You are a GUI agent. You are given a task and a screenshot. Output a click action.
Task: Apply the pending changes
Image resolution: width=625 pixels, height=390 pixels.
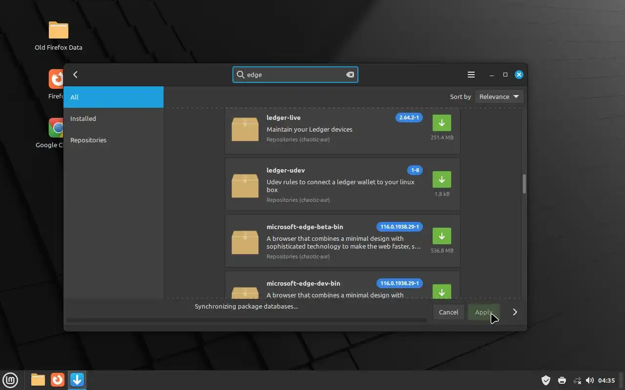click(x=483, y=312)
